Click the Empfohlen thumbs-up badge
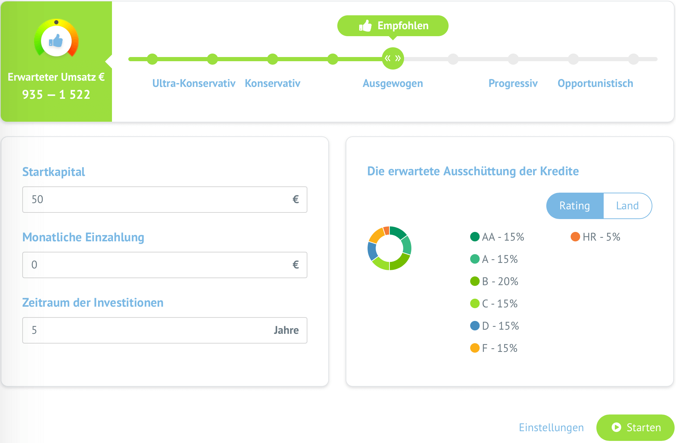 click(x=393, y=26)
